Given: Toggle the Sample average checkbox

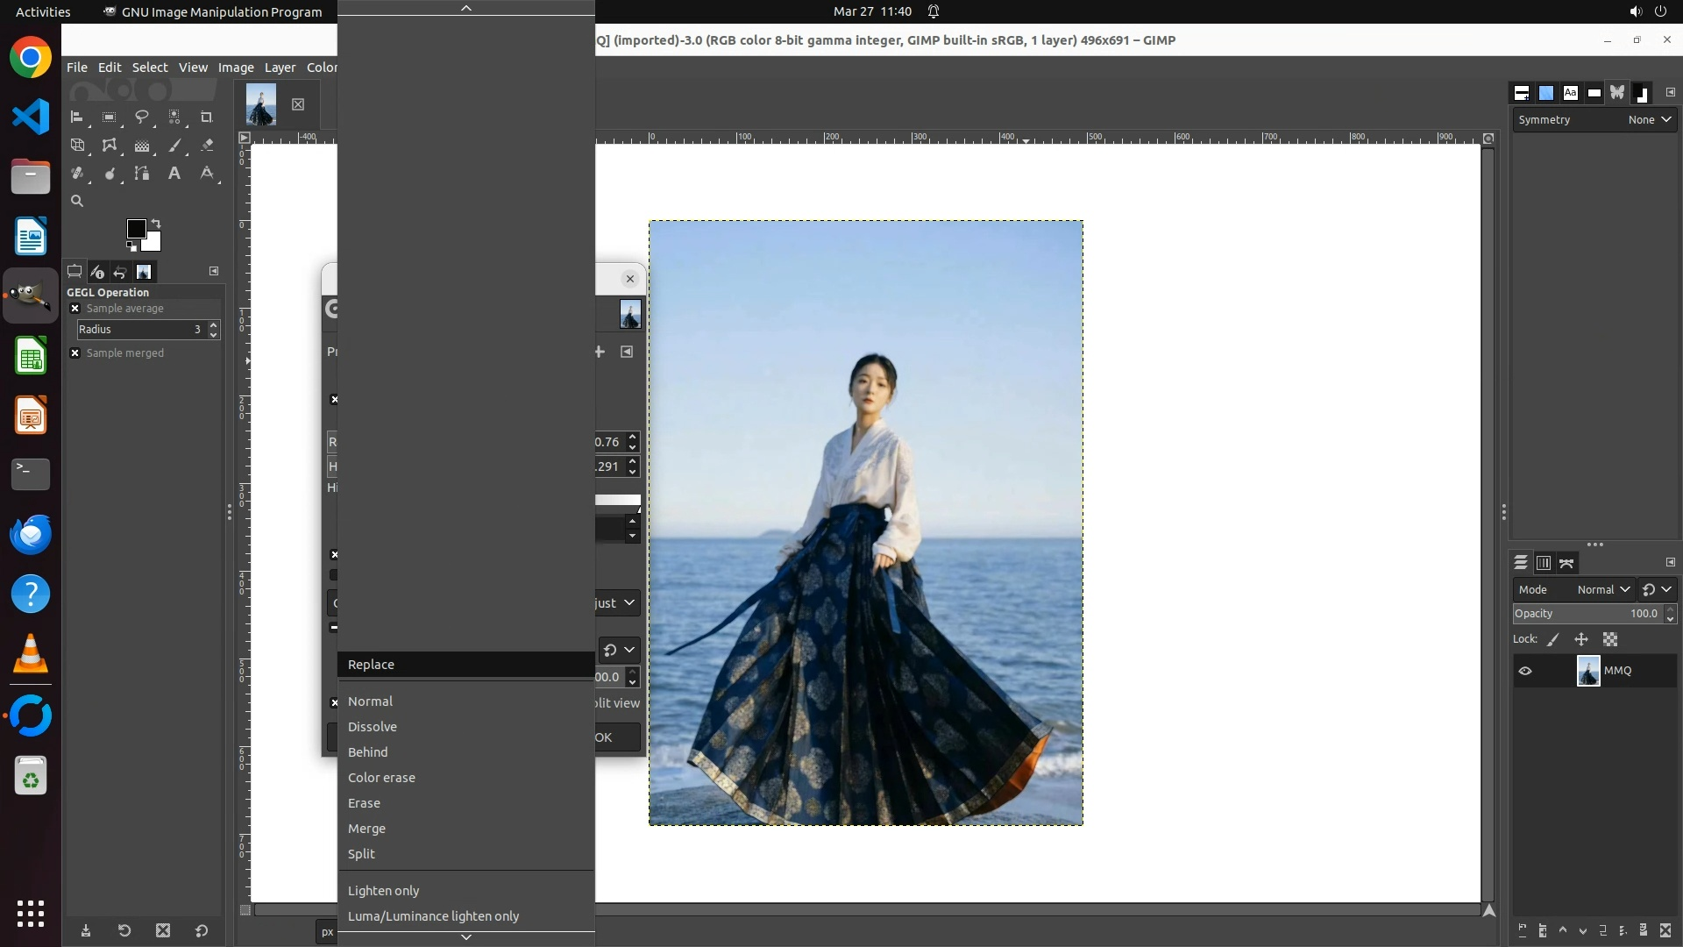Looking at the screenshot, I should point(75,309).
